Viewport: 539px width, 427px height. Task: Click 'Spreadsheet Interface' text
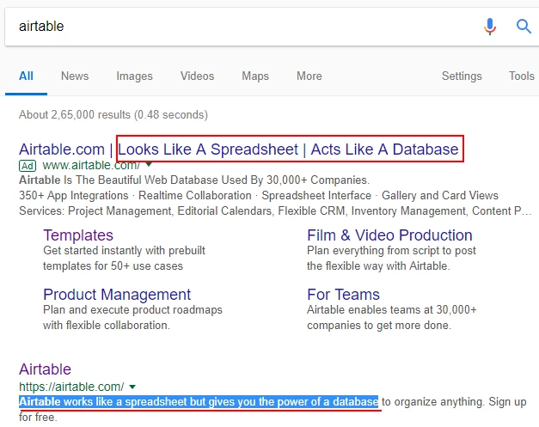[316, 196]
